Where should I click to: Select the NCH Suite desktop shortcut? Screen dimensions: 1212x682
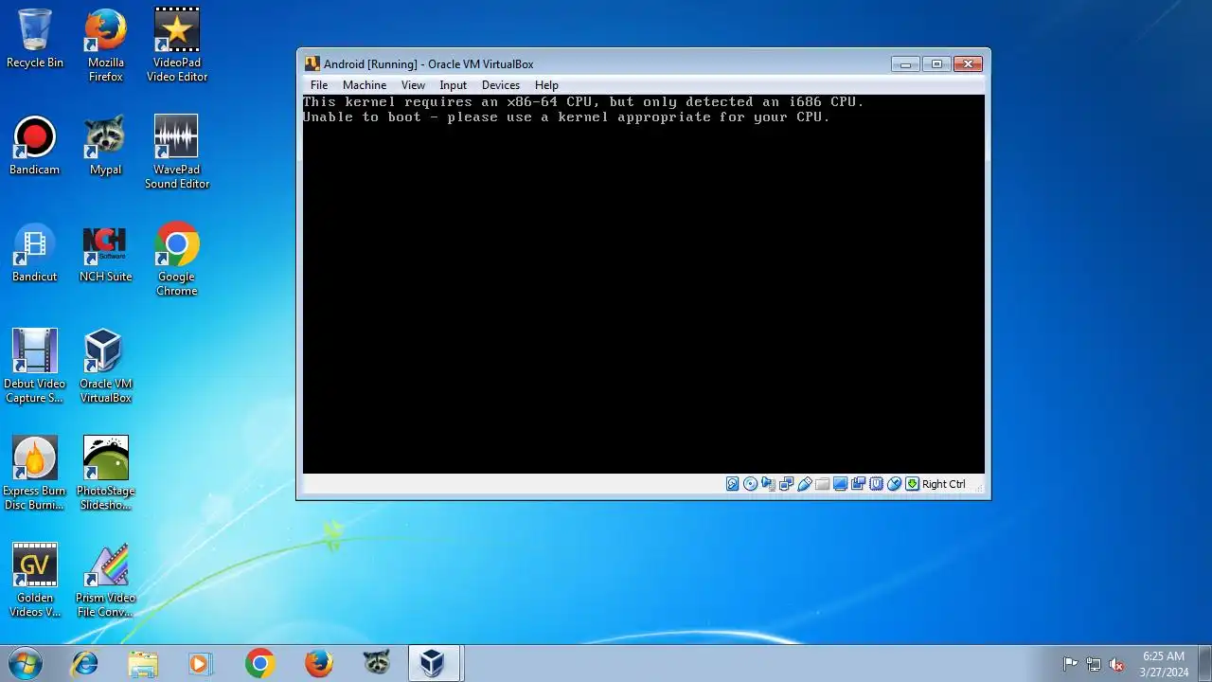click(x=106, y=253)
